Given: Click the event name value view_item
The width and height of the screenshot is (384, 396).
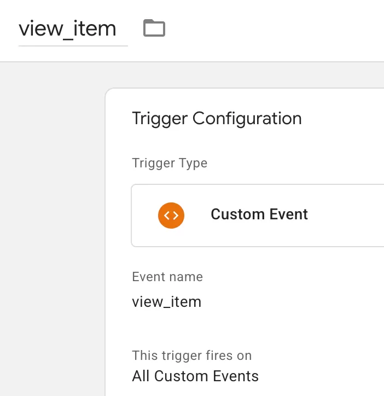Looking at the screenshot, I should 166,302.
